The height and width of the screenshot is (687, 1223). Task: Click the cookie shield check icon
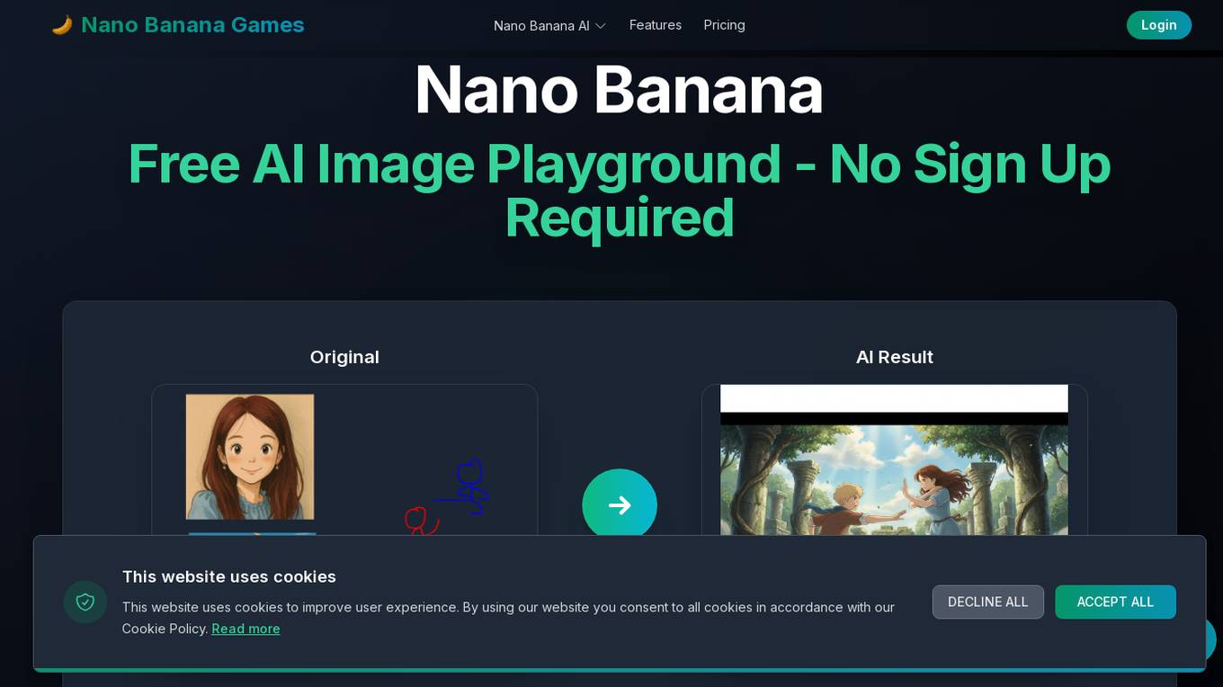(x=85, y=602)
